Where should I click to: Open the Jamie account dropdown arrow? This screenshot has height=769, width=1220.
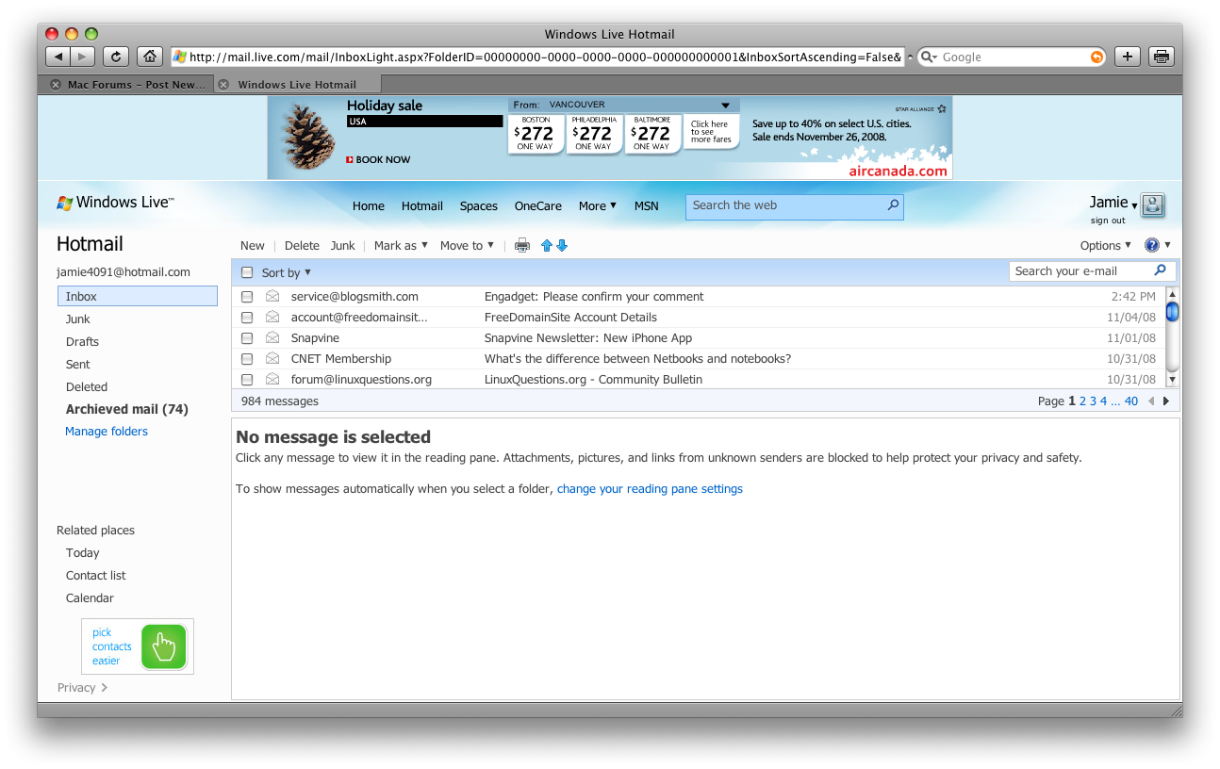point(1135,206)
